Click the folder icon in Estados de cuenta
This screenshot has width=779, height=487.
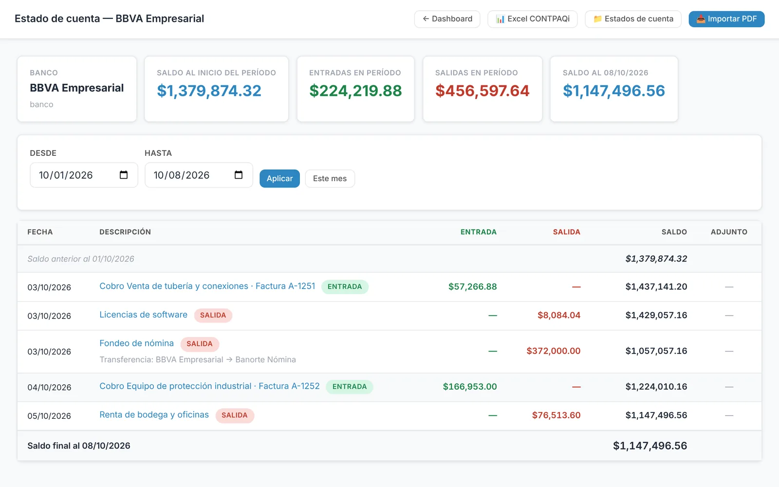pyautogui.click(x=597, y=19)
